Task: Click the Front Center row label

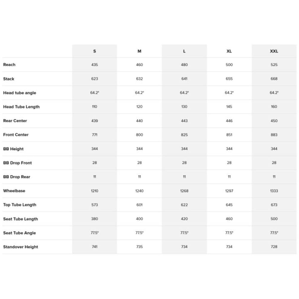Action: point(16,135)
